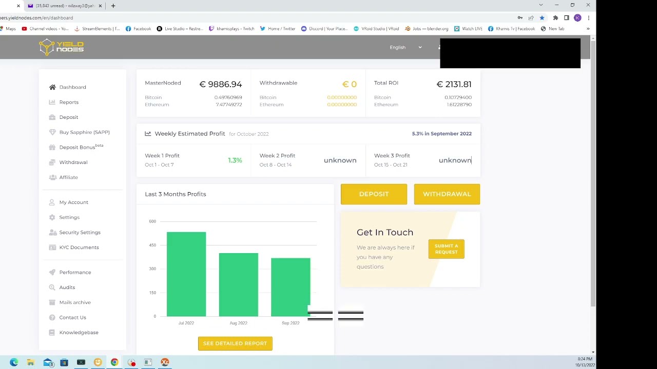
Task: Click the taskbar clock and date
Action: point(585,362)
